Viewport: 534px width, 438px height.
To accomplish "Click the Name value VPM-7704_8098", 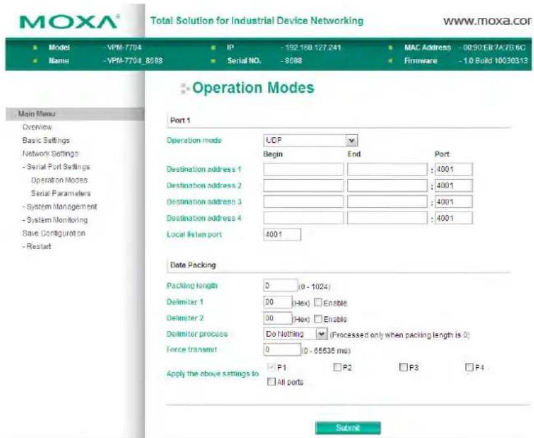I will [x=135, y=61].
